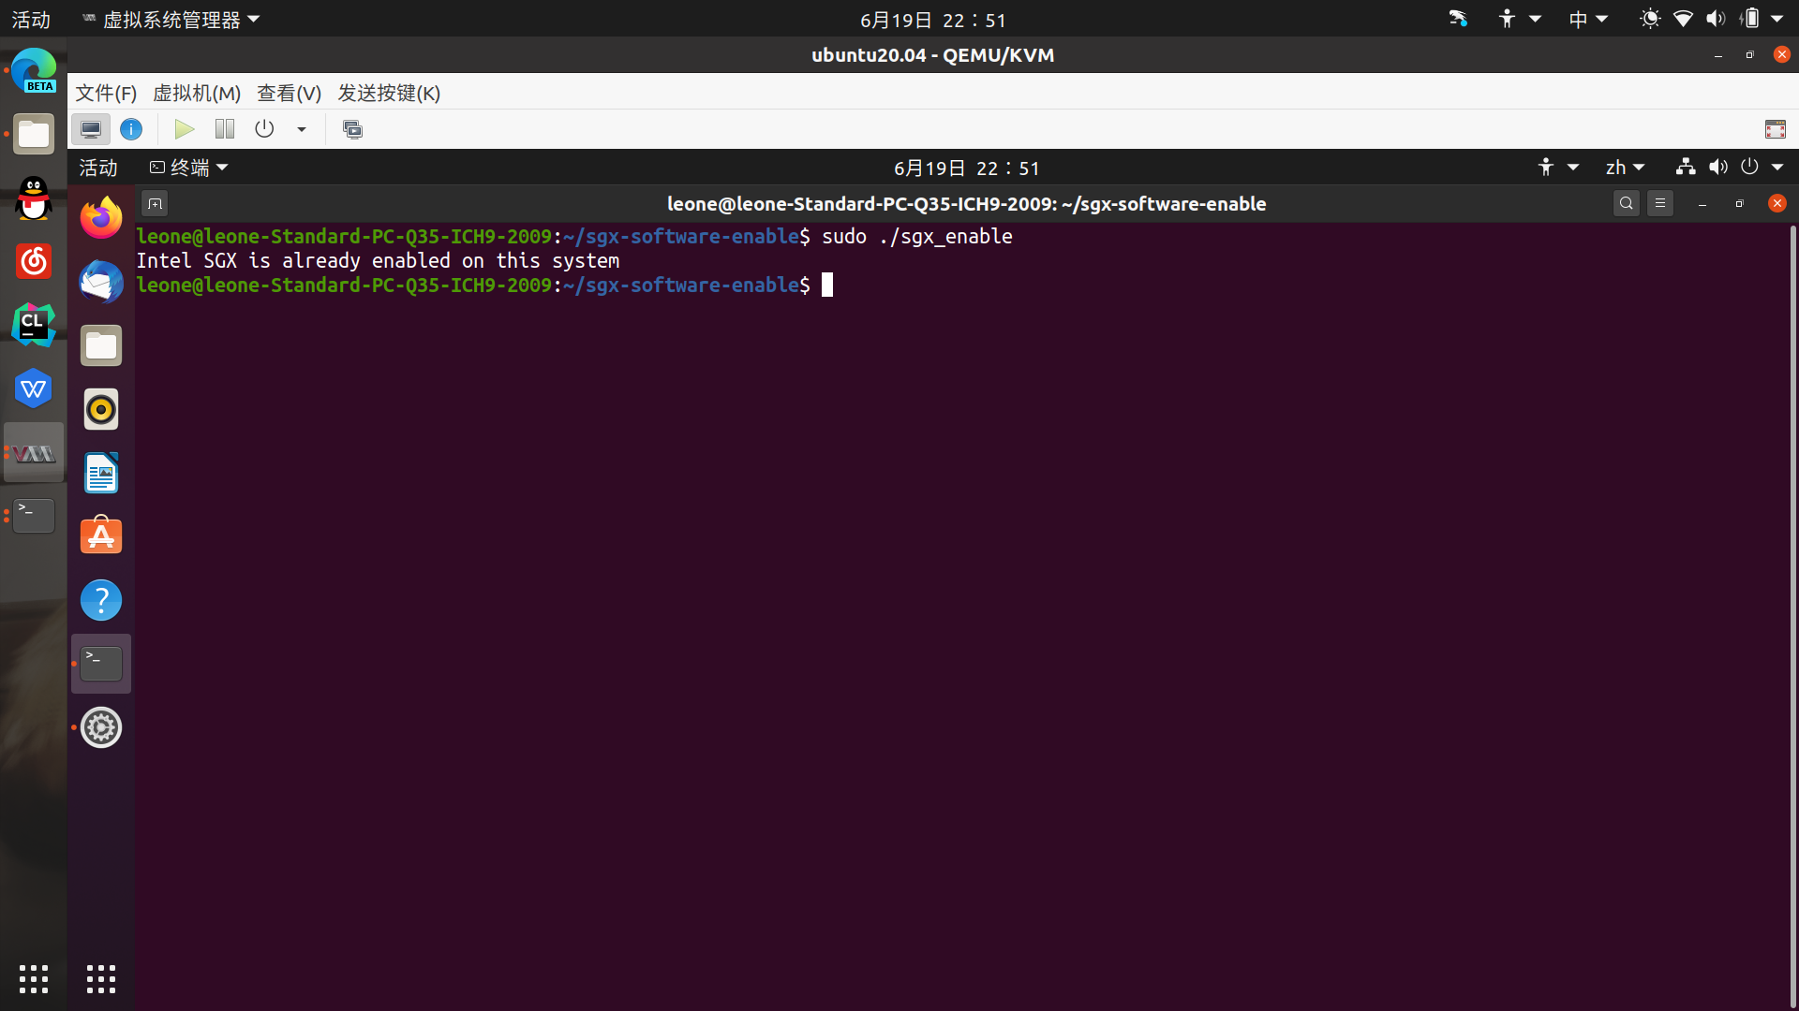
Task: Open the 查看(V) menu
Action: point(289,93)
